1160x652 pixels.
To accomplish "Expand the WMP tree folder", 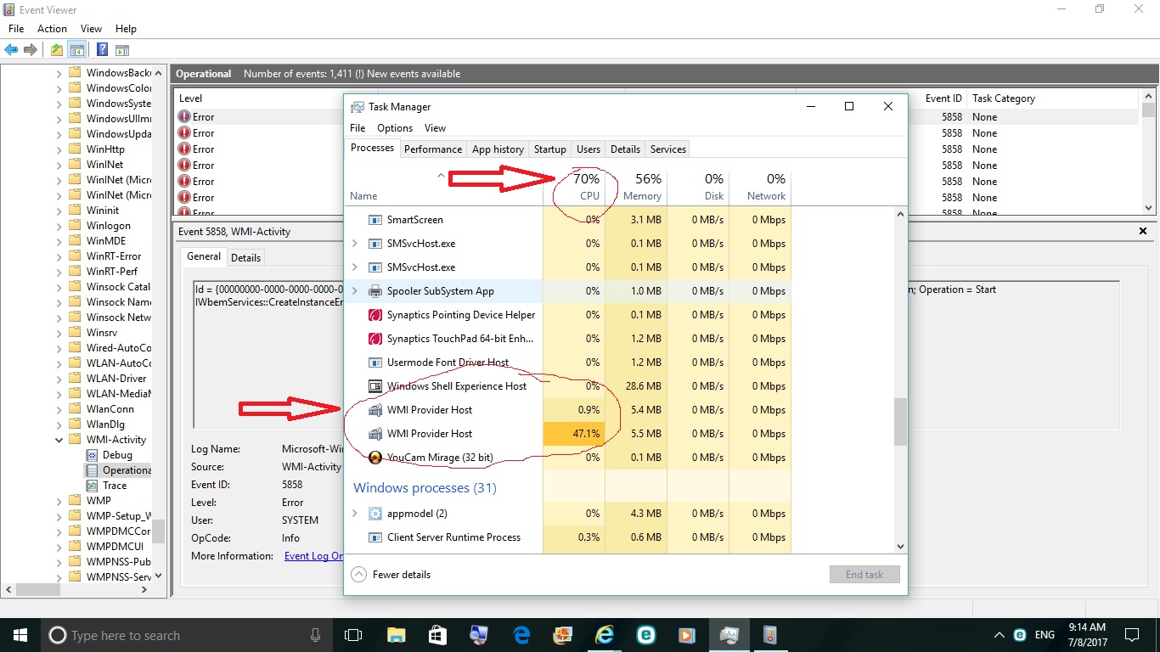I will [x=59, y=501].
